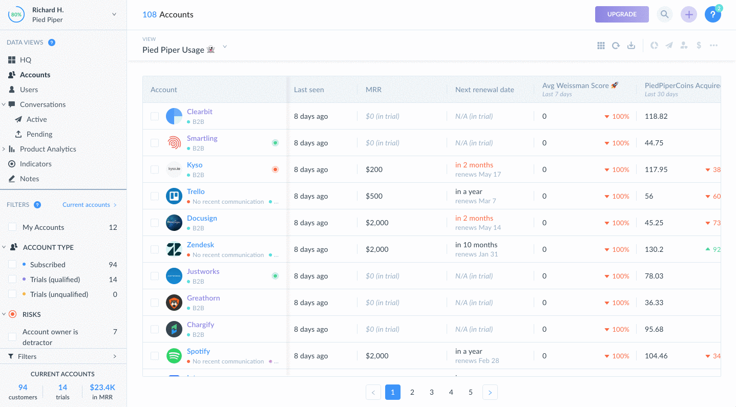Select the Trello row checkbox
Image resolution: width=736 pixels, height=407 pixels.
click(155, 196)
